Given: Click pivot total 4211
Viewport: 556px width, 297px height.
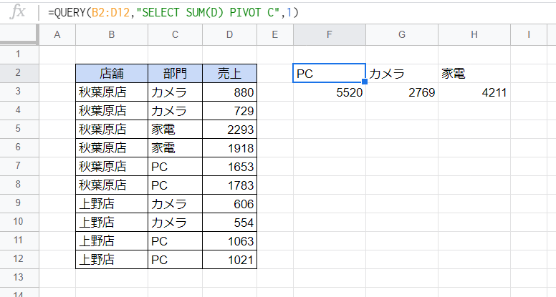Looking at the screenshot, I should [x=474, y=92].
